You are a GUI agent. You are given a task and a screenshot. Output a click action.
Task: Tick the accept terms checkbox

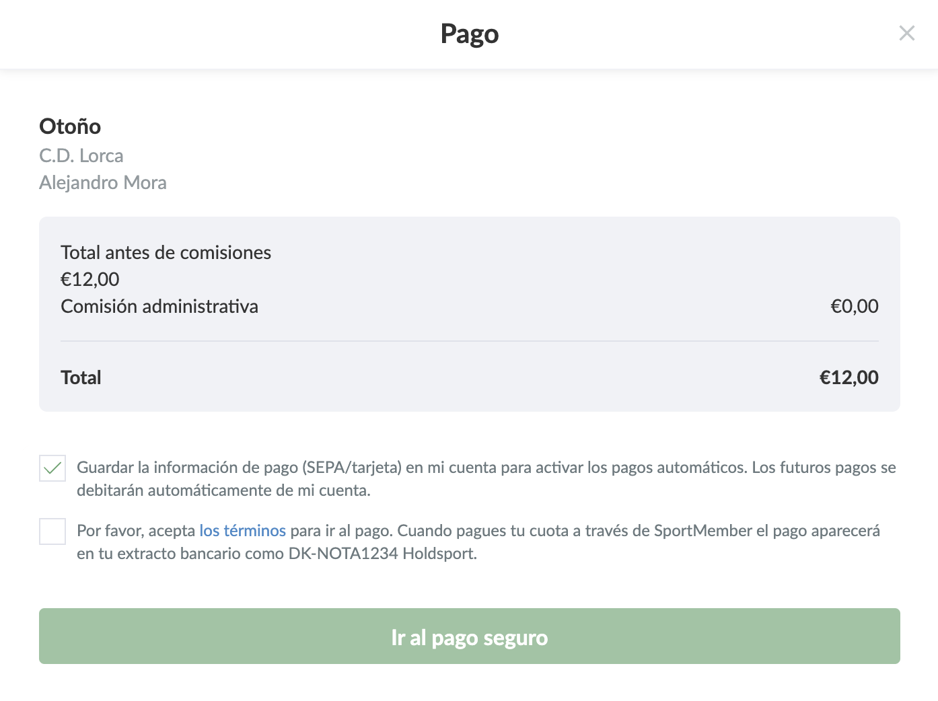click(52, 531)
